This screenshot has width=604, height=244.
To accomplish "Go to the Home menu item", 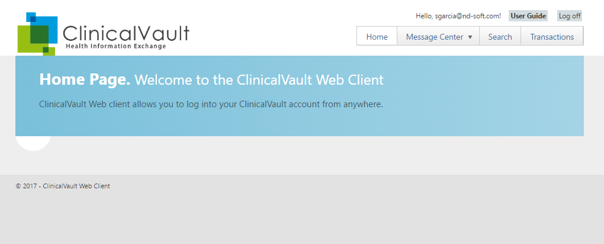I will coord(377,37).
